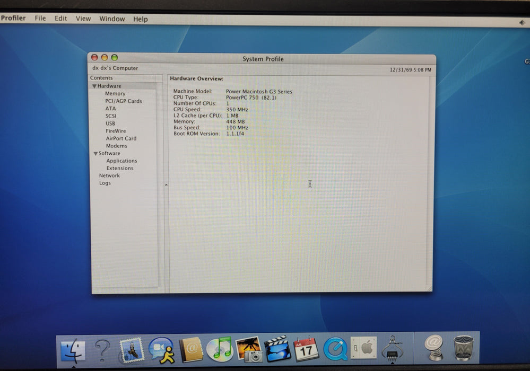Open the Trash in the Dock

(x=463, y=348)
